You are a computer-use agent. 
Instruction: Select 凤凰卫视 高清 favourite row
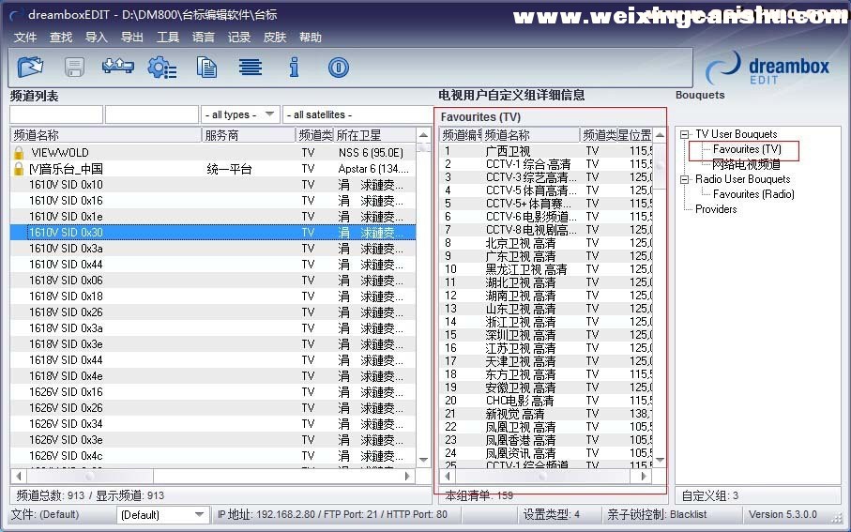546,427
